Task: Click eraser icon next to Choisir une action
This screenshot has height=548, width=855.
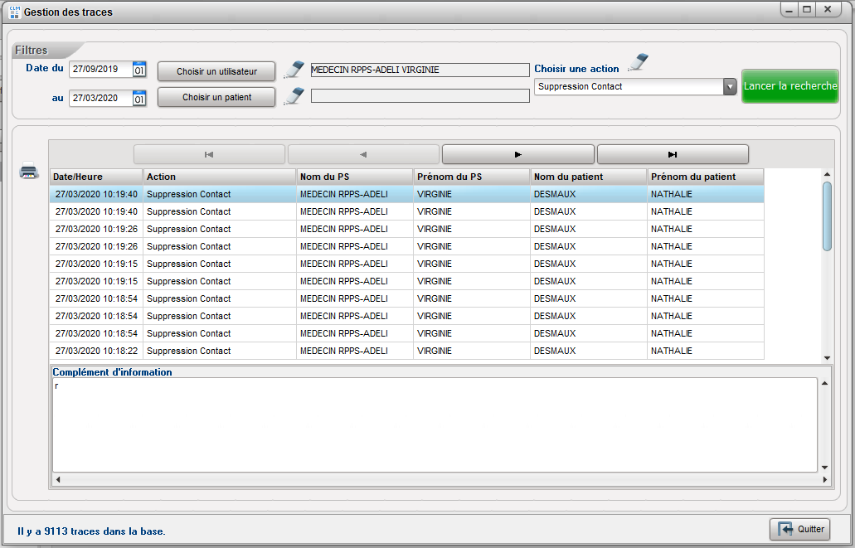Action: (637, 63)
